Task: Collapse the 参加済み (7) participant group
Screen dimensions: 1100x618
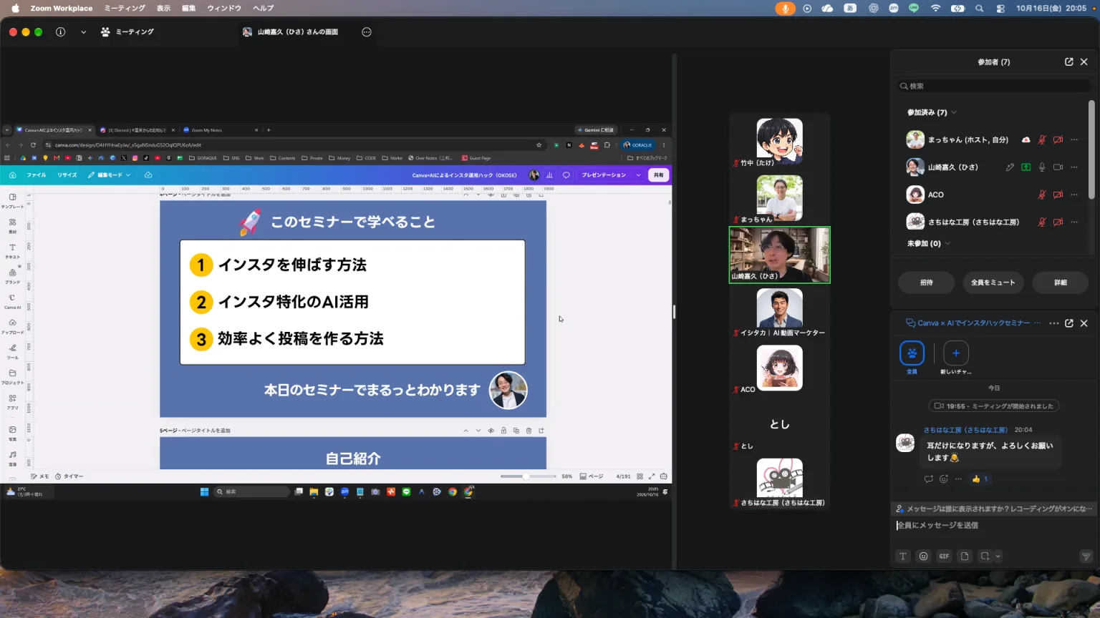Action: tap(954, 112)
